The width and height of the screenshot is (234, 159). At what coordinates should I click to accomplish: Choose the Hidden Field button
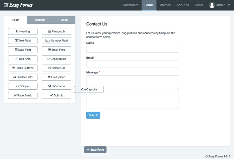[23, 77]
